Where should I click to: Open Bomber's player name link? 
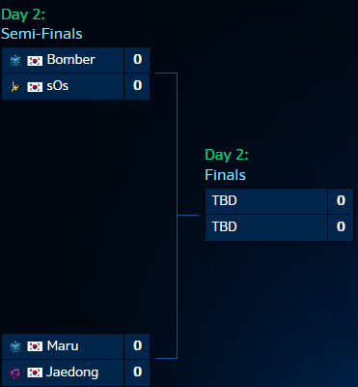(71, 60)
